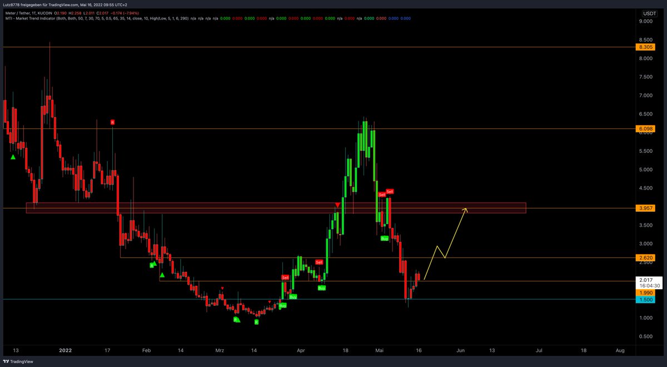Select the 8.305 orange price label
The image size is (667, 367).
pos(645,47)
